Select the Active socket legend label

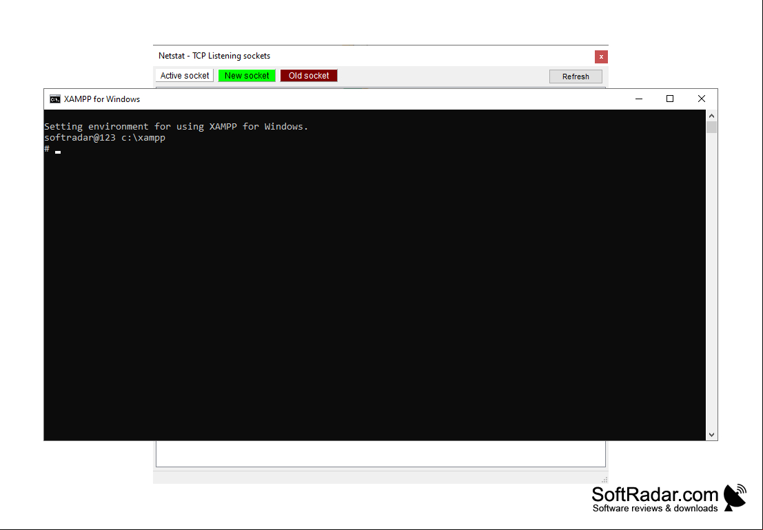click(x=185, y=75)
